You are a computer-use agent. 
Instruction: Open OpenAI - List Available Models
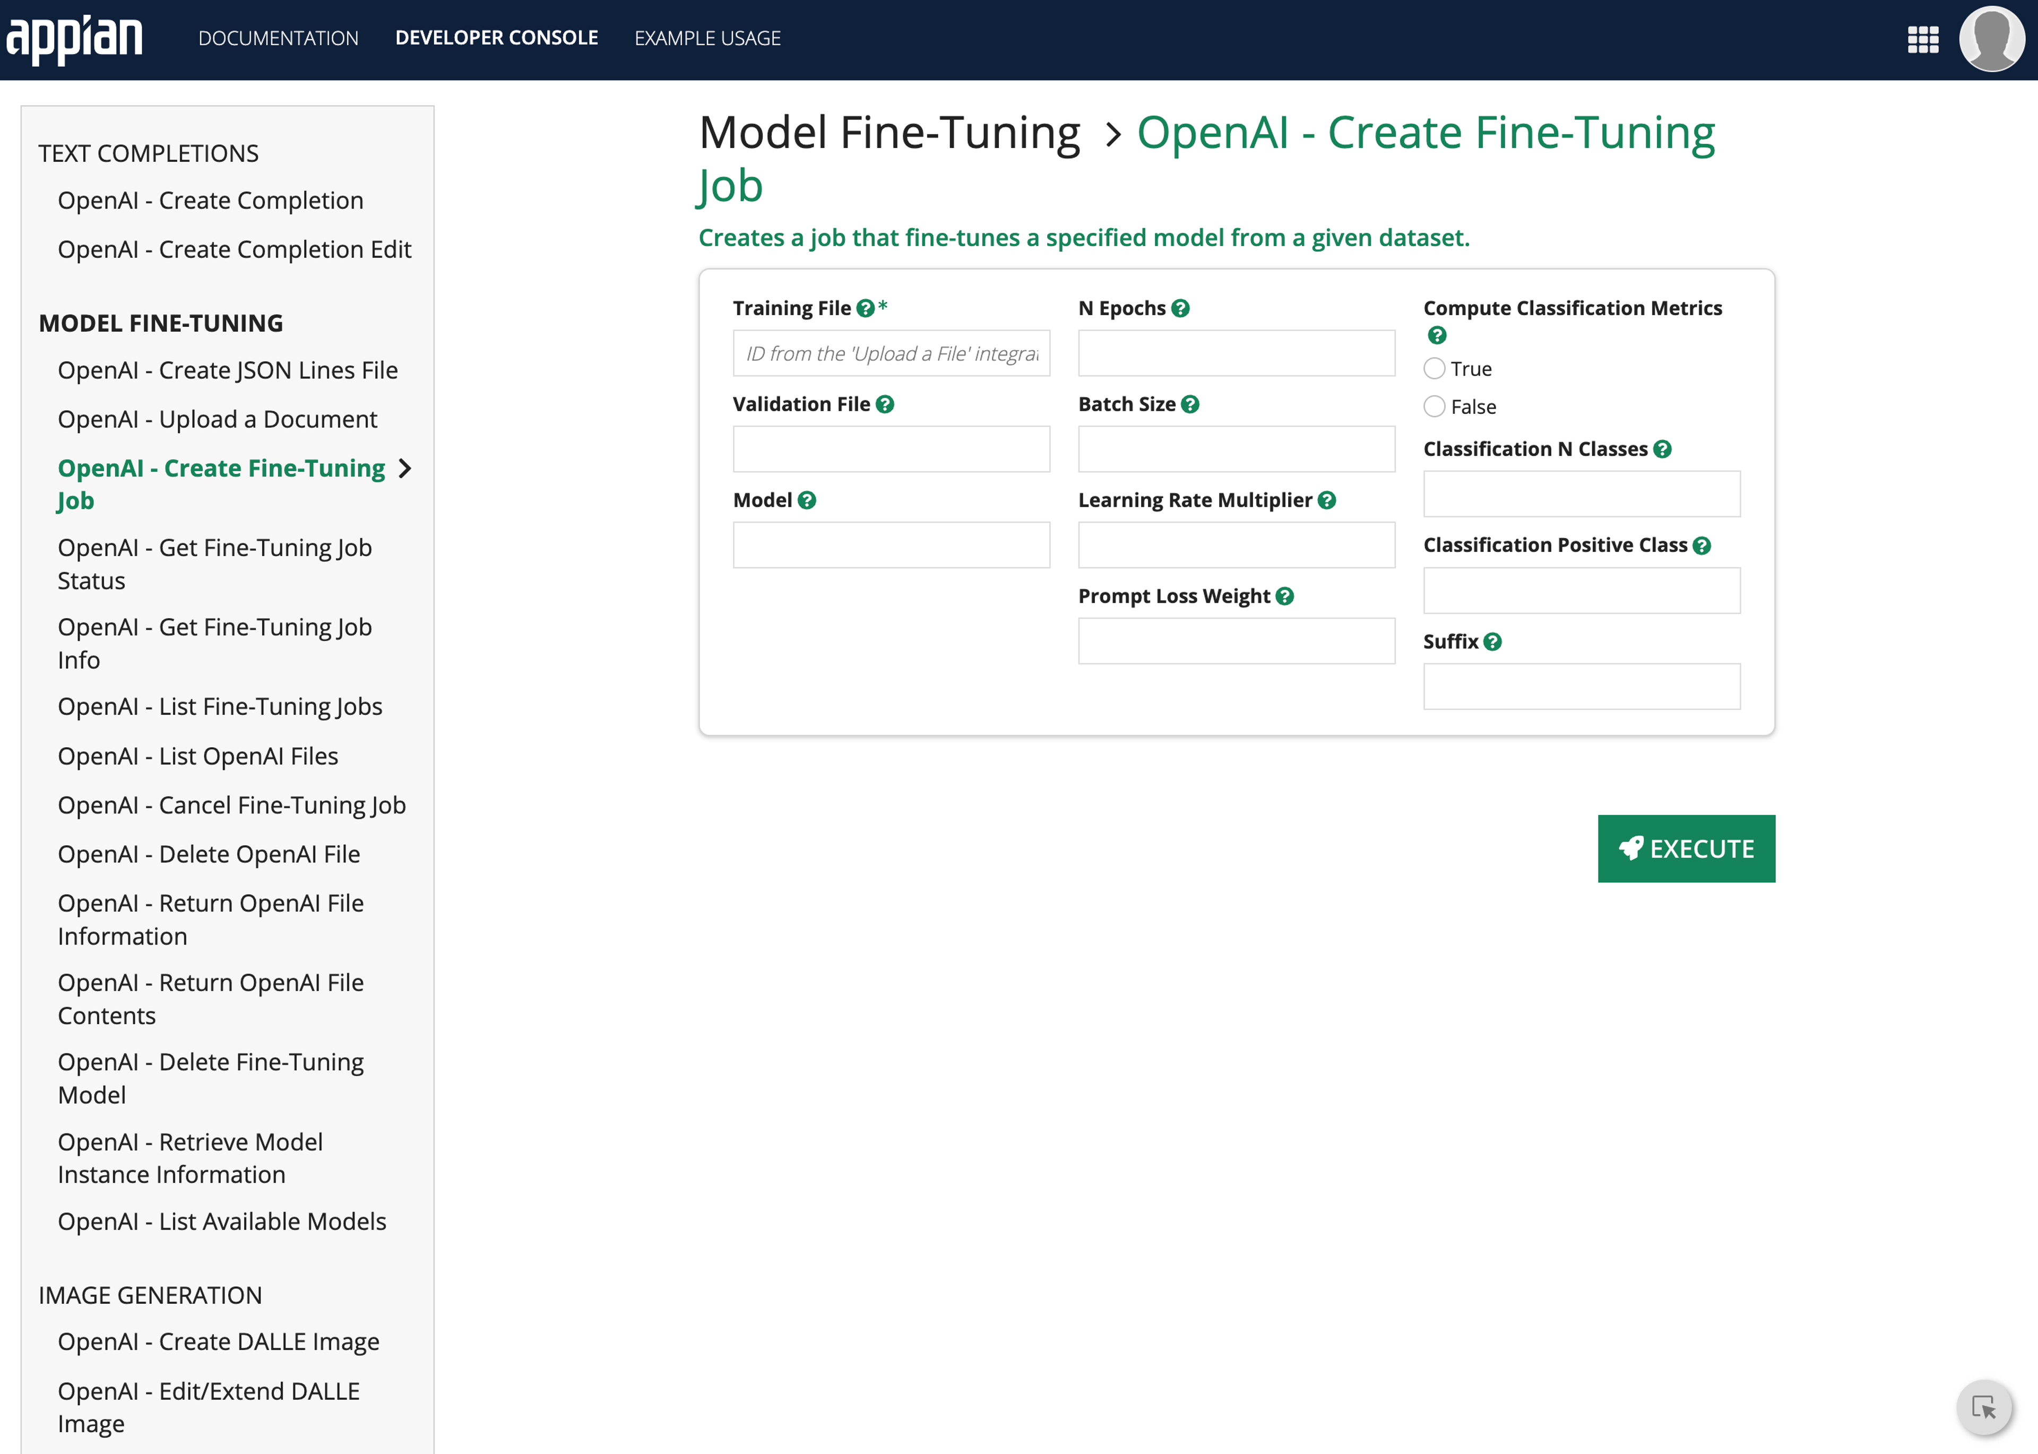222,1222
